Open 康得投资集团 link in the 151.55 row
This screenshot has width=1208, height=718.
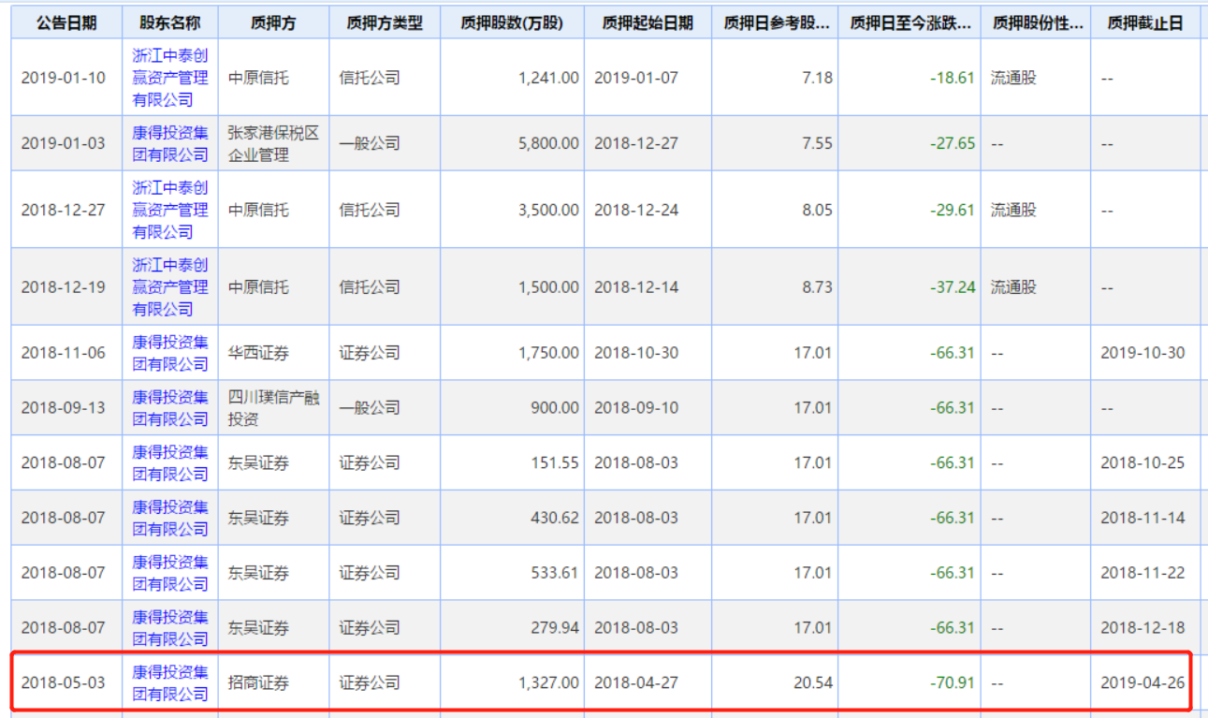pyautogui.click(x=170, y=462)
